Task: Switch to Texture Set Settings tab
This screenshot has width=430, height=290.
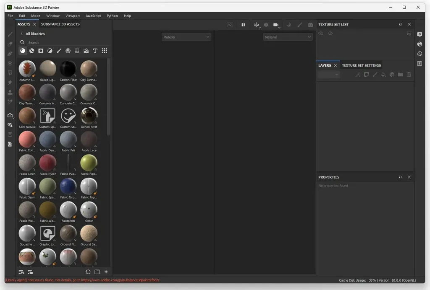Action: pyautogui.click(x=362, y=65)
